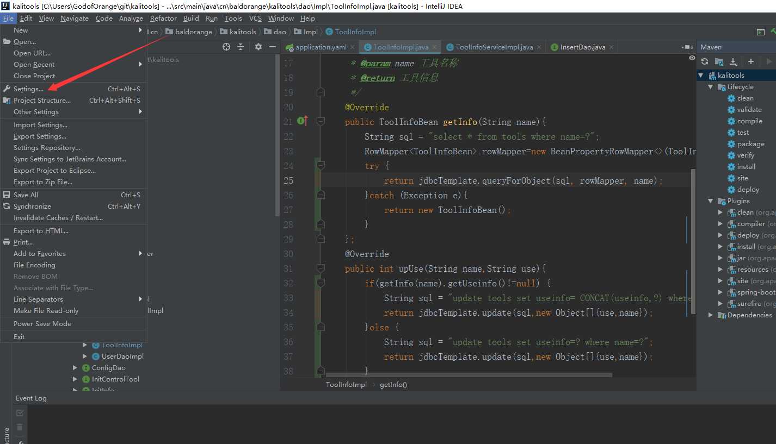This screenshot has height=444, width=776.
Task: Switch to application.yaml editor tab
Action: [321, 47]
